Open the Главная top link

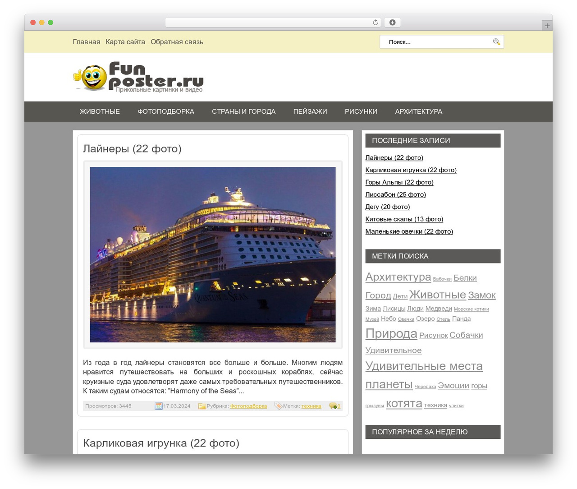point(87,42)
